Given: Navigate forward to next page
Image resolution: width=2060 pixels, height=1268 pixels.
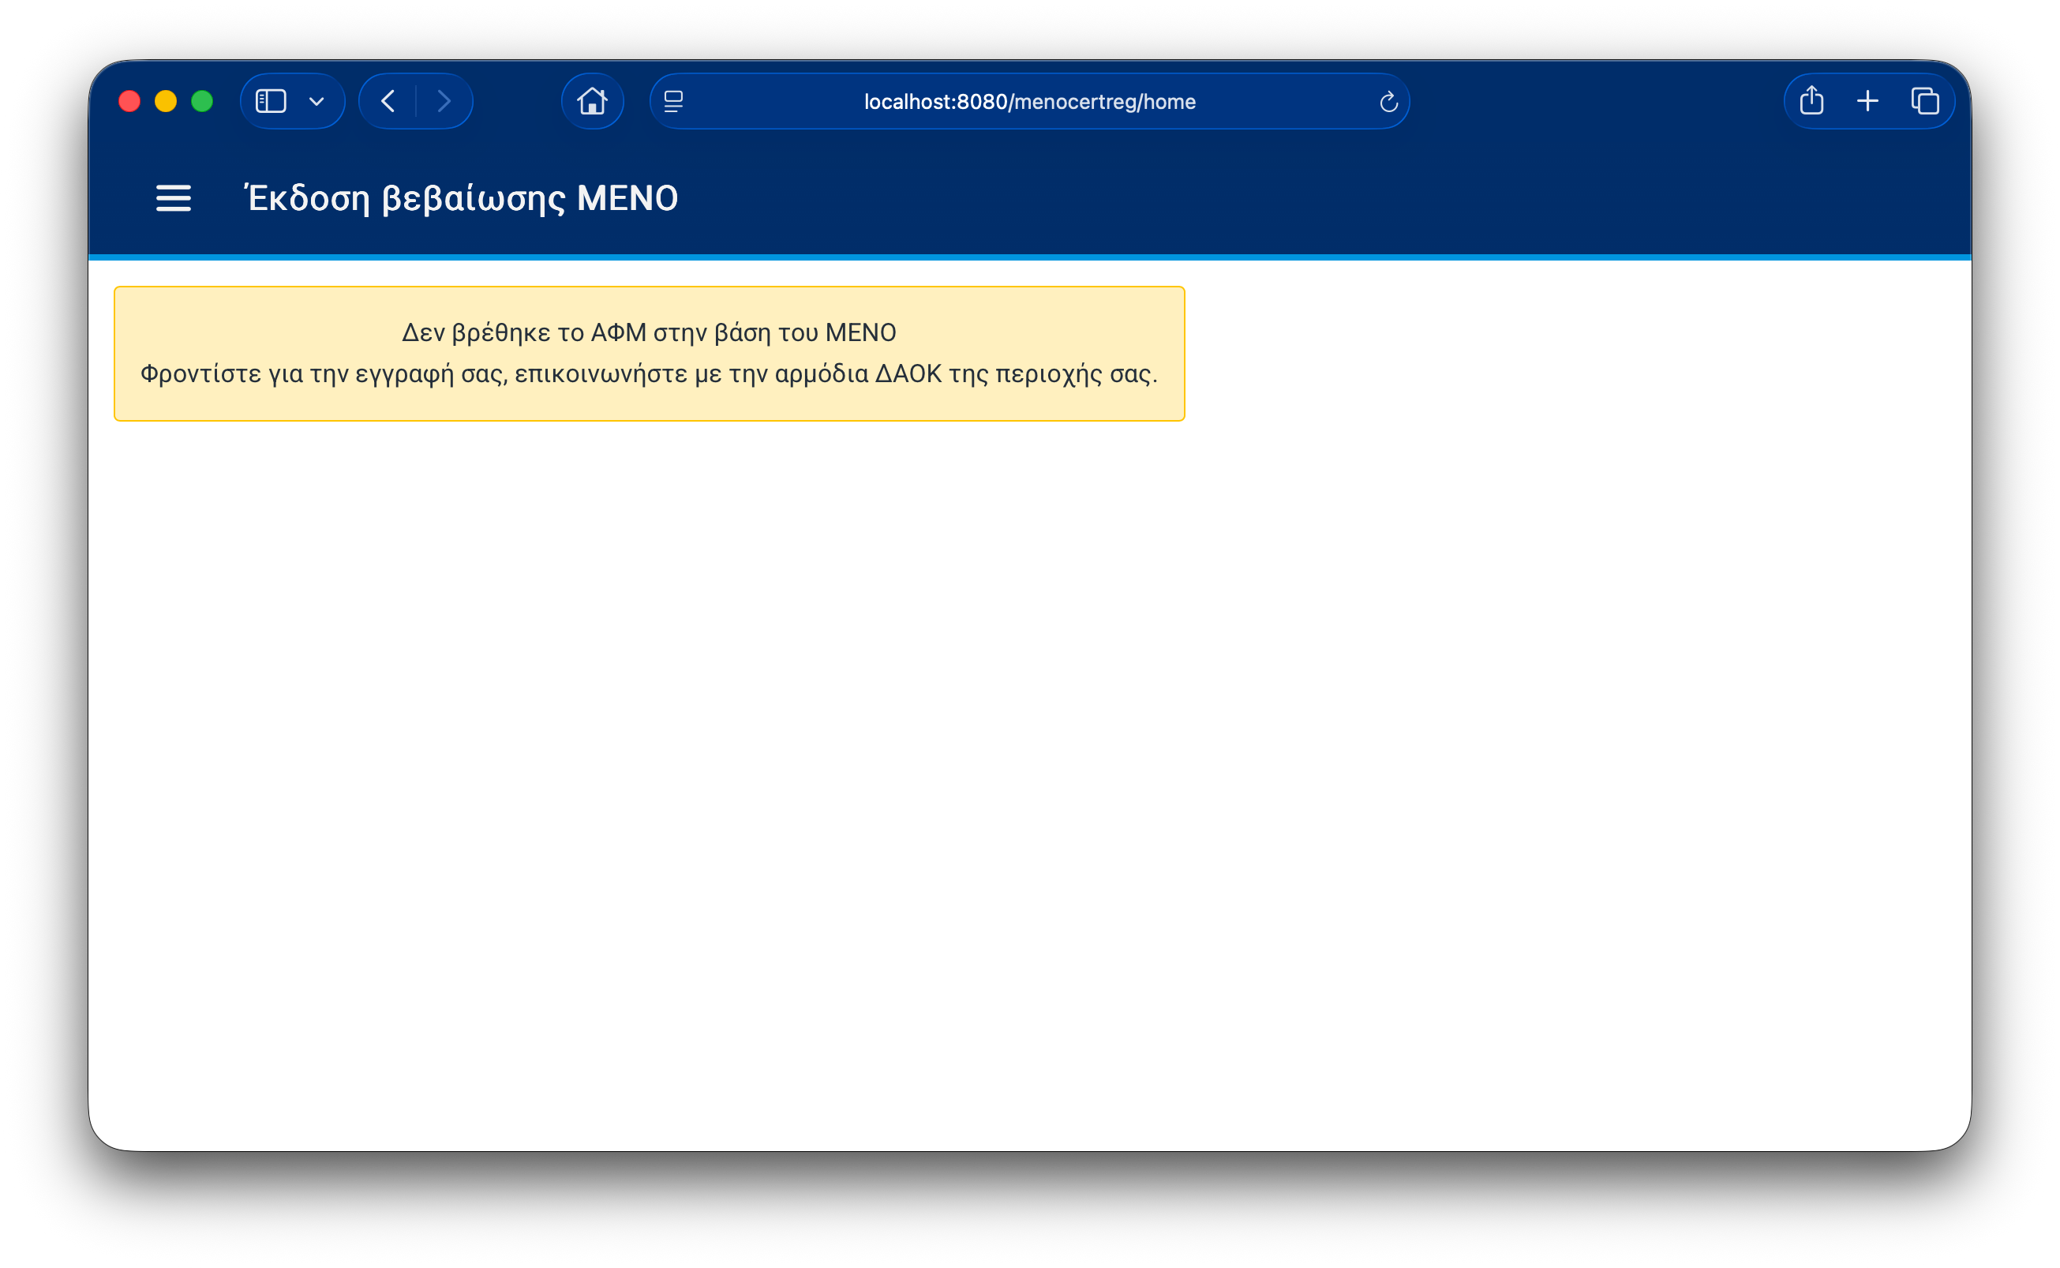Looking at the screenshot, I should [x=444, y=102].
